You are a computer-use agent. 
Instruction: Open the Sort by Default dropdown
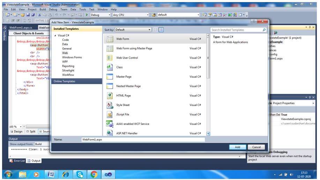[x=133, y=30]
